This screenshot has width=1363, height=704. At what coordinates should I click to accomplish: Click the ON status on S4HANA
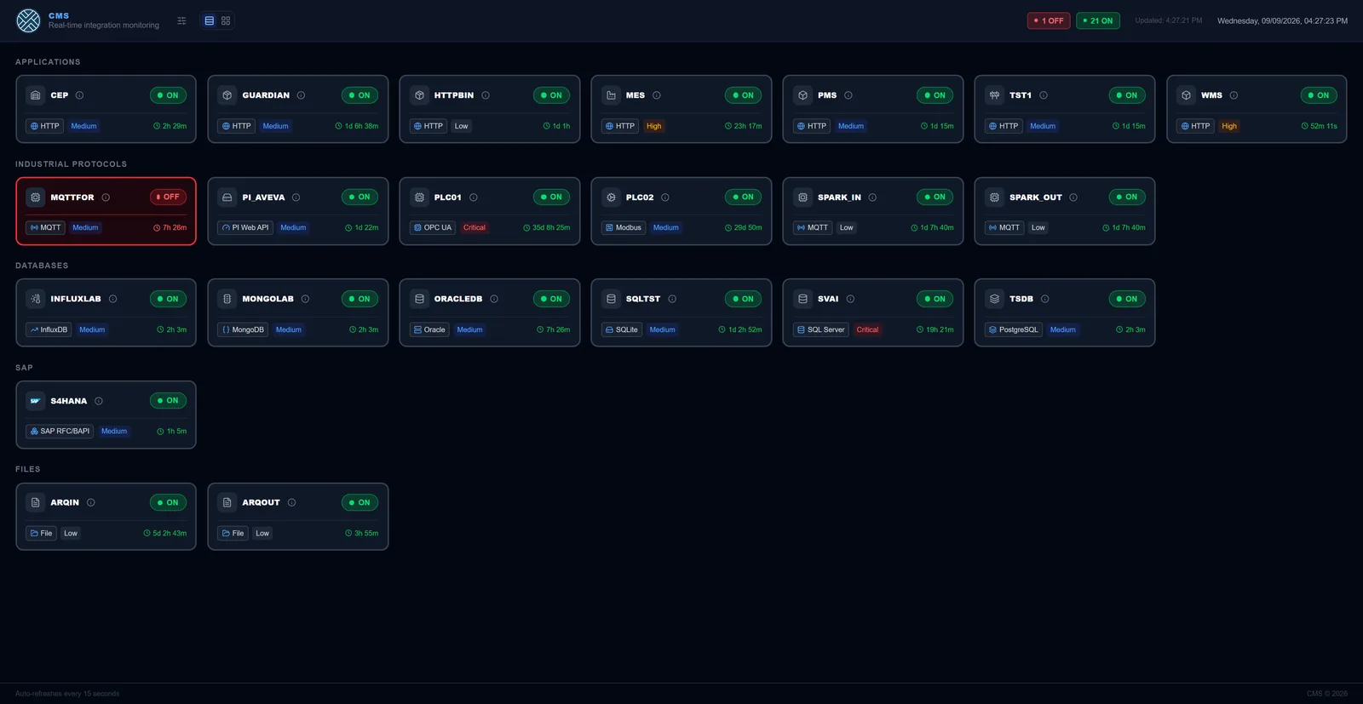pyautogui.click(x=168, y=400)
